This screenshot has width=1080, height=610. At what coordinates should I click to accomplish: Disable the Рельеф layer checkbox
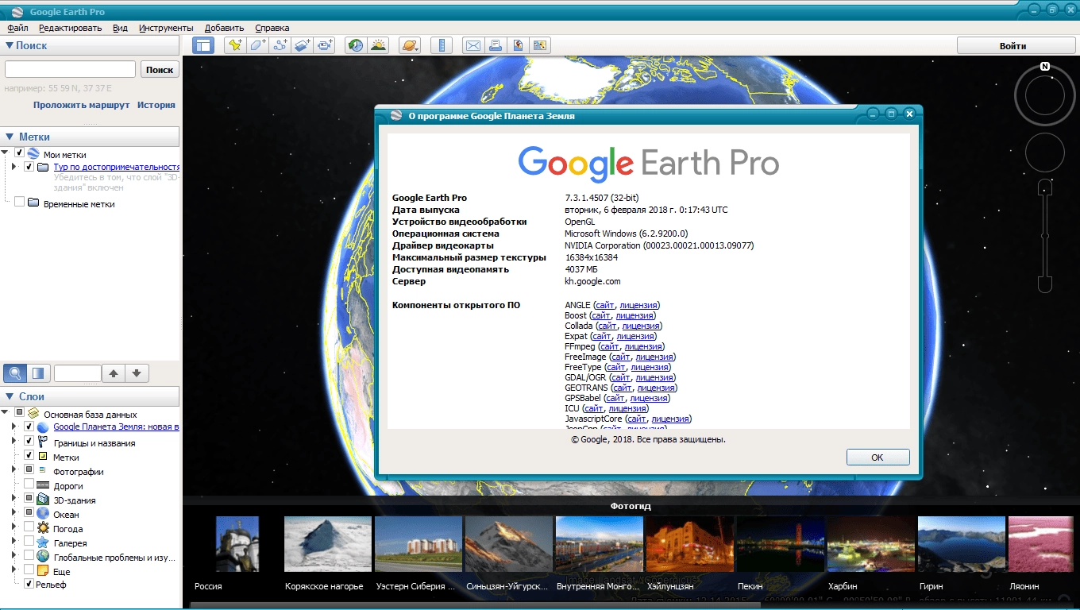coord(29,584)
